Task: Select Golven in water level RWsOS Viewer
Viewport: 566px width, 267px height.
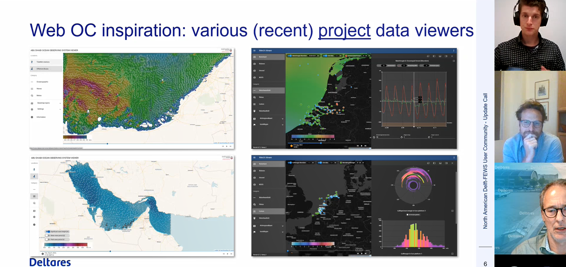Action: coord(268,104)
